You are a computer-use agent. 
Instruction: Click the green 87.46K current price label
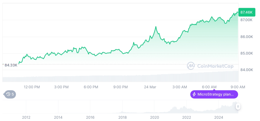(246, 12)
